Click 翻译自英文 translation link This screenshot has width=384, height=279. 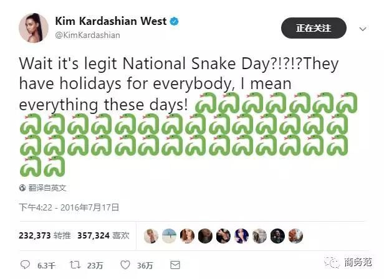pyautogui.click(x=47, y=188)
